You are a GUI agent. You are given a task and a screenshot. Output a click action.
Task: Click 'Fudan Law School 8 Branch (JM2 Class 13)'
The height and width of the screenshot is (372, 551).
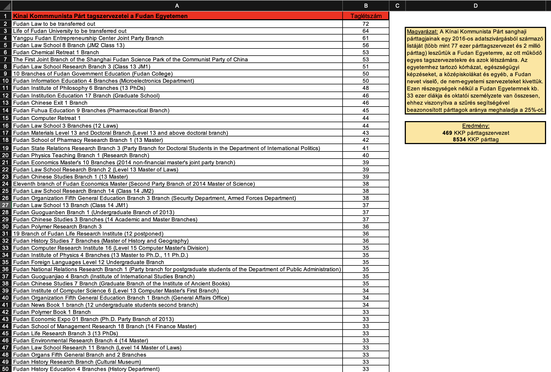(177, 45)
